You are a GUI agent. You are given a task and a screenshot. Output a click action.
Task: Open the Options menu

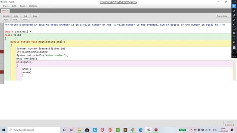33,6
